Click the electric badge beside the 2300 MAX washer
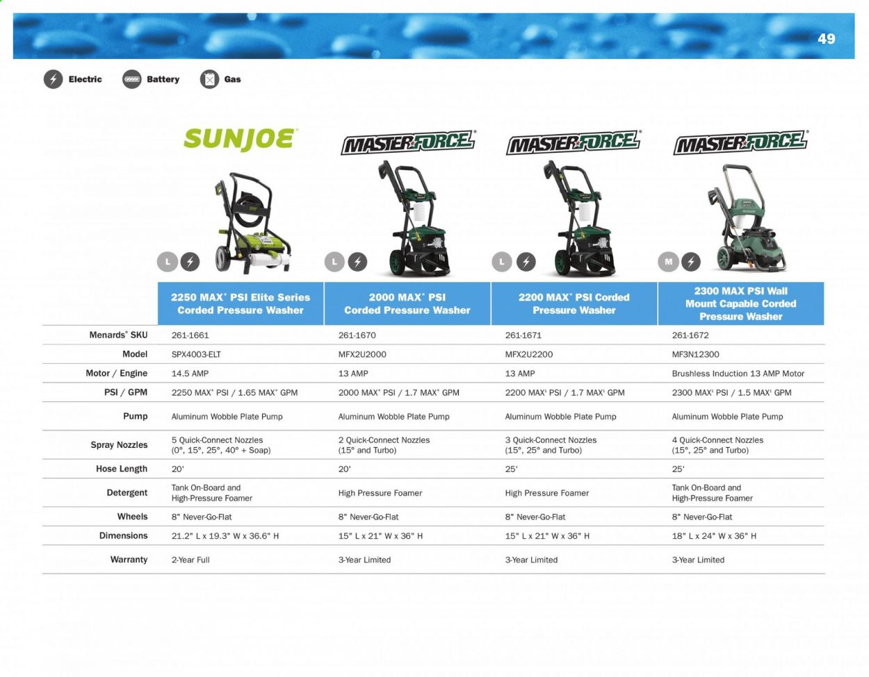 coord(691,262)
